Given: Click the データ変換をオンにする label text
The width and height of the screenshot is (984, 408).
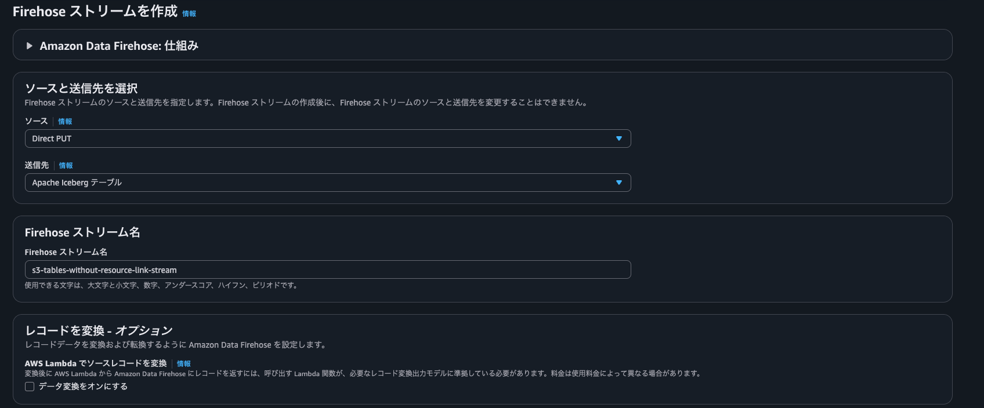Looking at the screenshot, I should (x=83, y=387).
